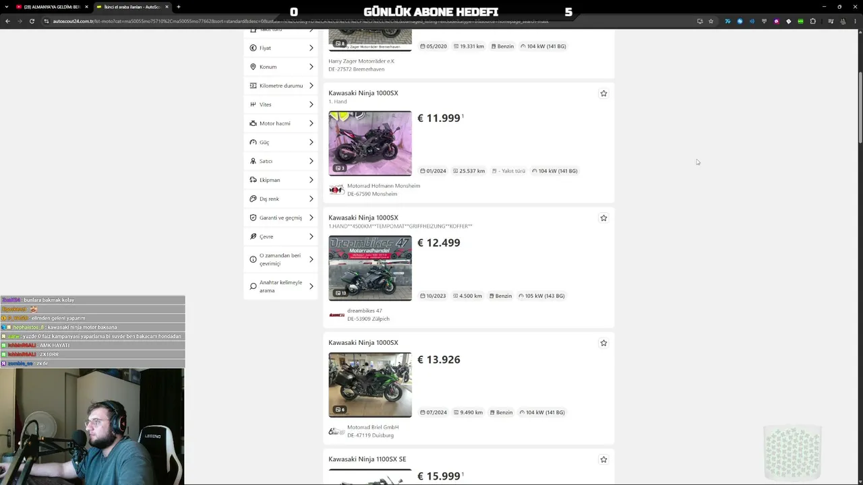The width and height of the screenshot is (863, 485).
Task: Expand the Motor hacmi filter chevron
Action: click(x=311, y=123)
